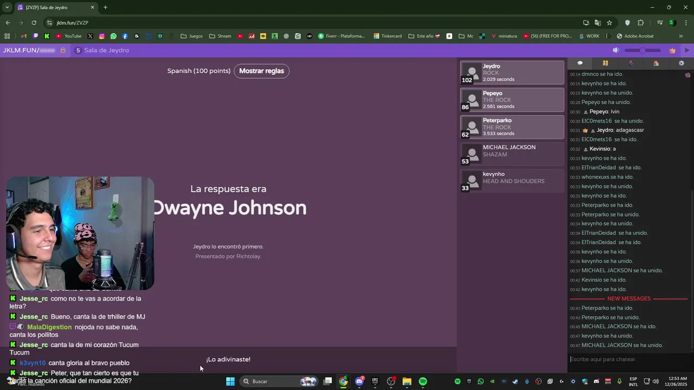Open the X (Twitter) bookmark

click(90, 36)
